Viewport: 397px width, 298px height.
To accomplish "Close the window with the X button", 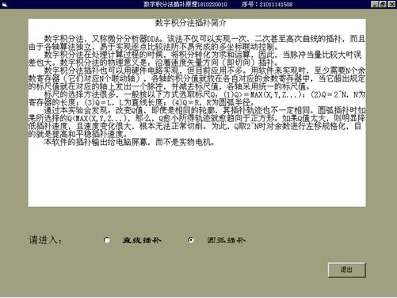I will (391, 4).
